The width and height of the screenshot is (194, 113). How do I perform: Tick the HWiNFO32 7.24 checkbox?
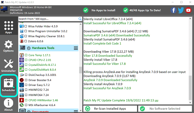pyautogui.click(x=26, y=90)
